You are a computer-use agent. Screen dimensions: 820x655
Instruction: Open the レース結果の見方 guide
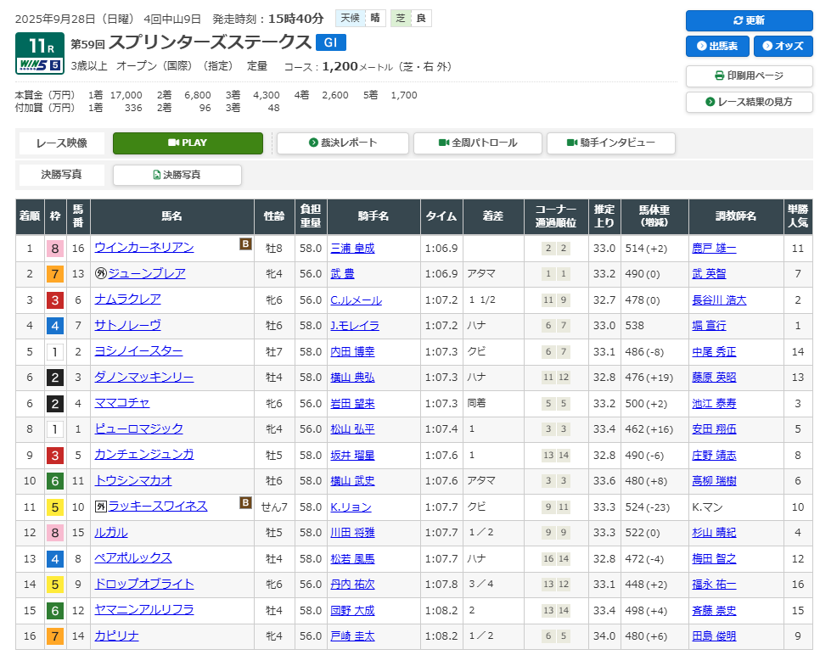749,102
